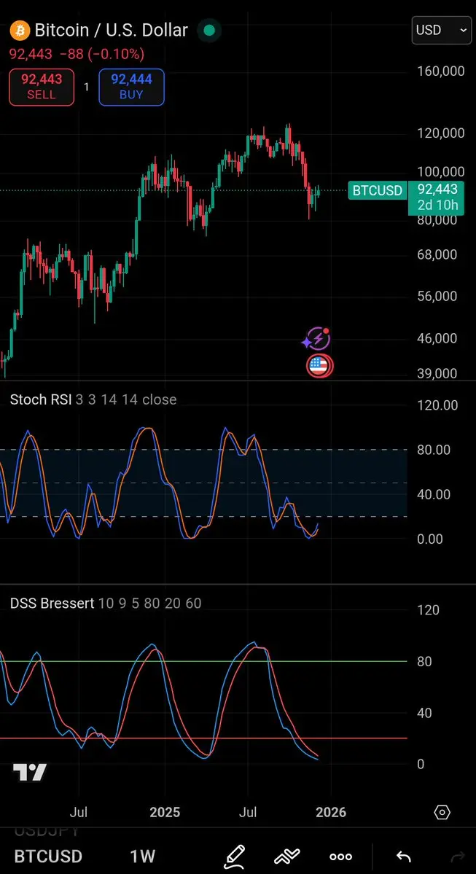
Task: Change the 1W timeframe interval
Action: point(143,856)
